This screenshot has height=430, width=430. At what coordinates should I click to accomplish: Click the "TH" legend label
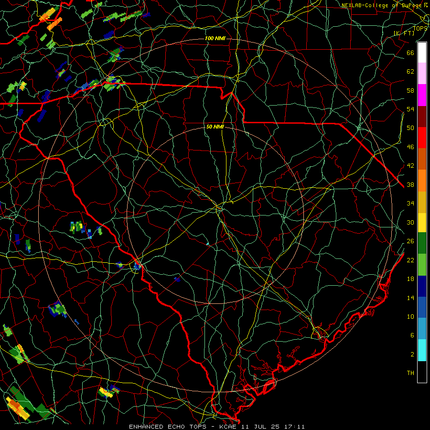410,373
